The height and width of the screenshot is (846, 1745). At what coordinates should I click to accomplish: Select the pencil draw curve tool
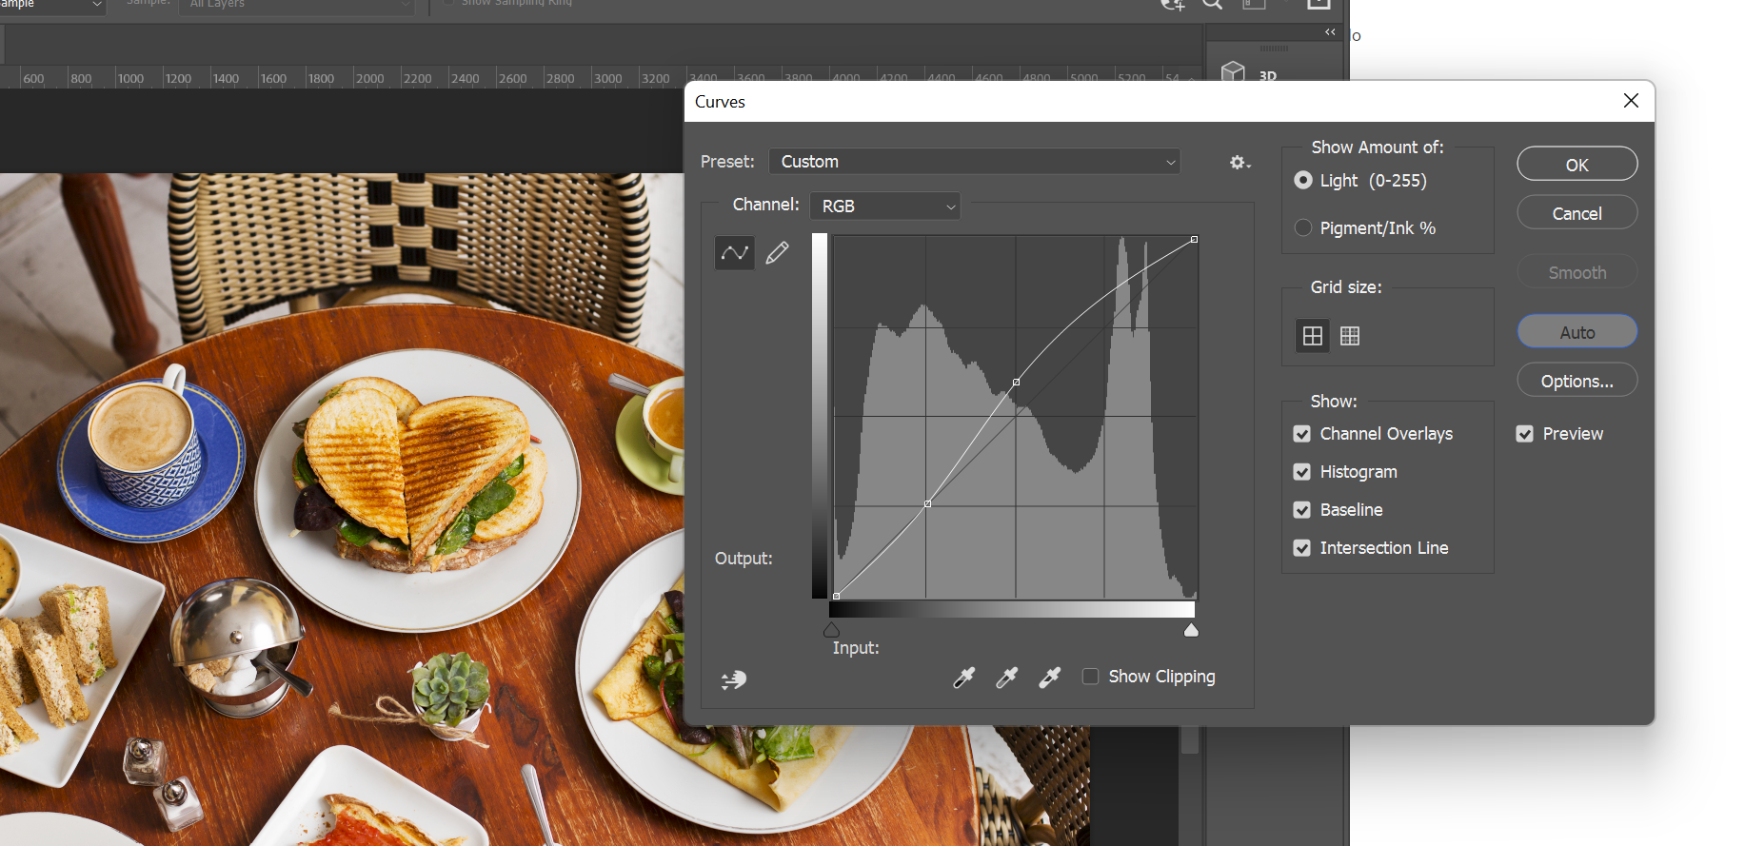click(777, 253)
